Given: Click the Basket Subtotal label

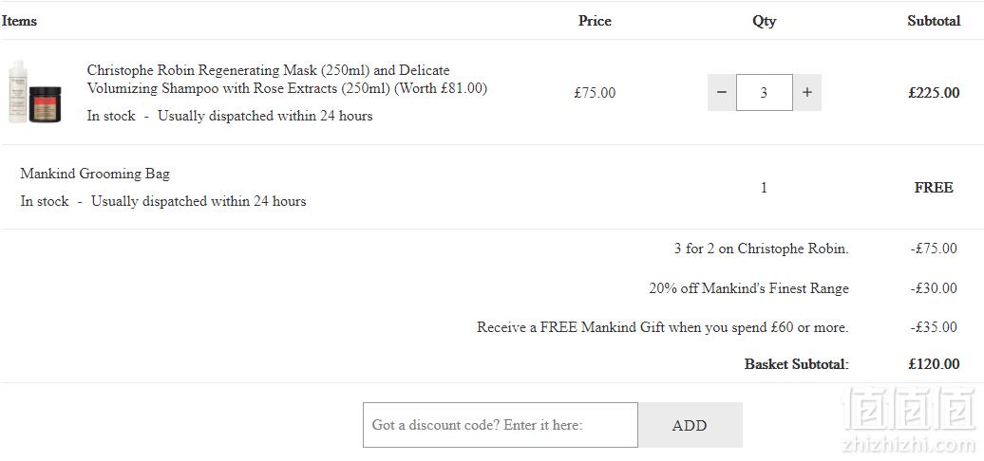Looking at the screenshot, I should pos(796,364).
